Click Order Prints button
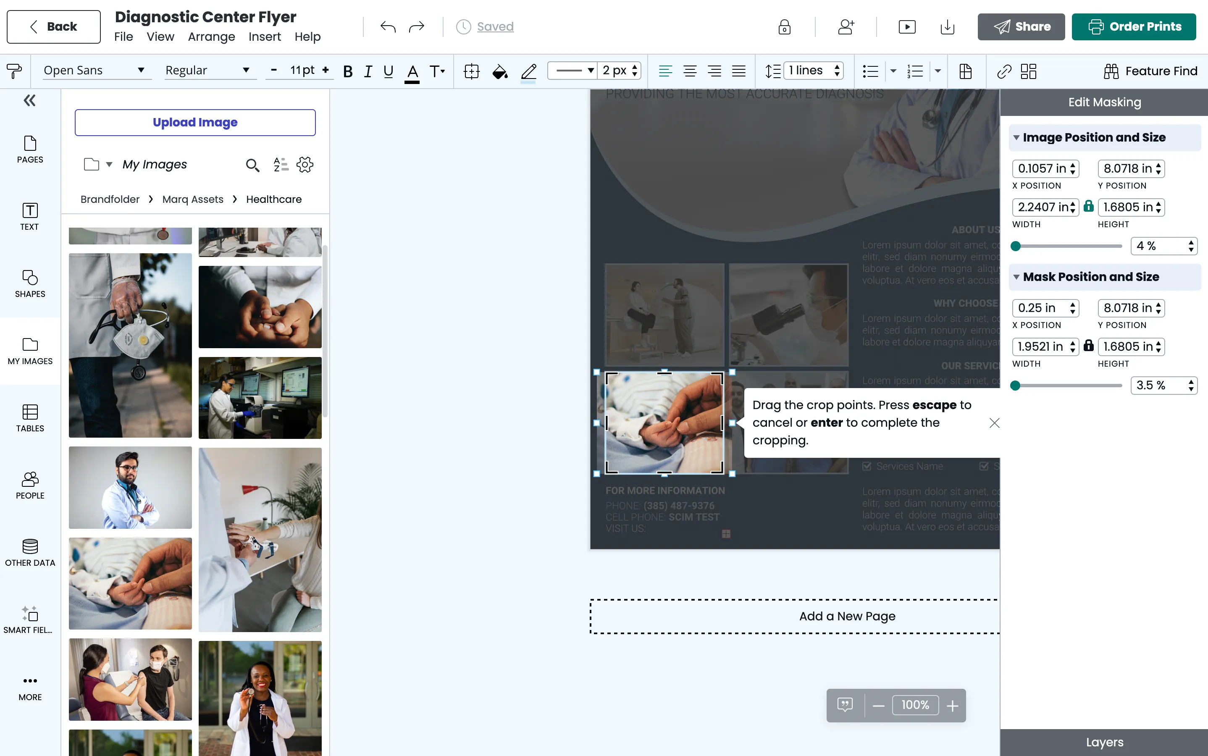 point(1134,26)
